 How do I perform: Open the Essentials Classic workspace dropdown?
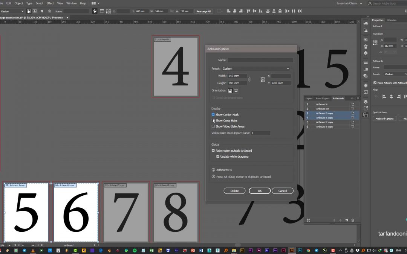[x=349, y=3]
